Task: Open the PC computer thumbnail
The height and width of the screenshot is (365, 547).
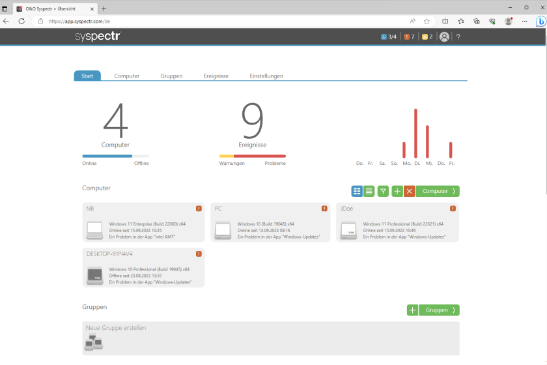Action: [x=223, y=230]
